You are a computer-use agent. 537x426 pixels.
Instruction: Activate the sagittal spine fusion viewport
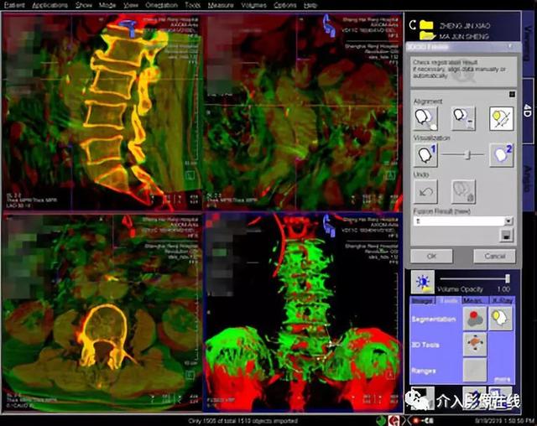click(102, 112)
